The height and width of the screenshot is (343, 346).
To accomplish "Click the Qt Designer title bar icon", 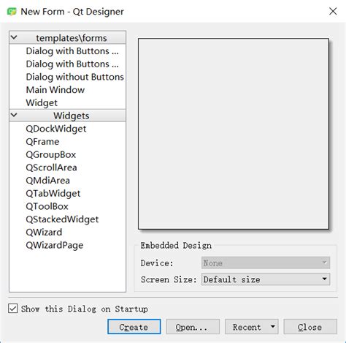I will coord(12,12).
